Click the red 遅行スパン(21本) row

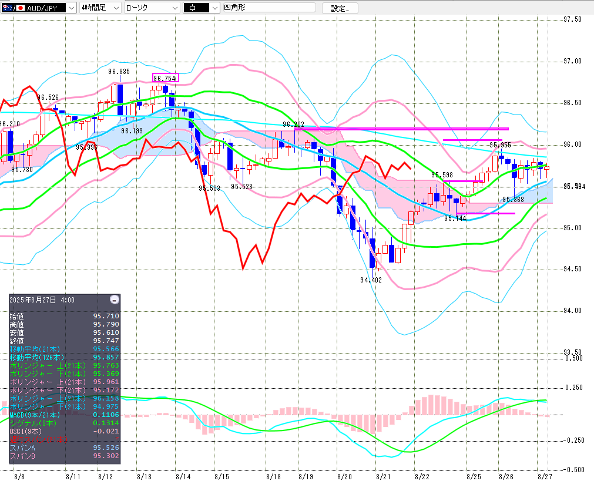click(x=65, y=440)
